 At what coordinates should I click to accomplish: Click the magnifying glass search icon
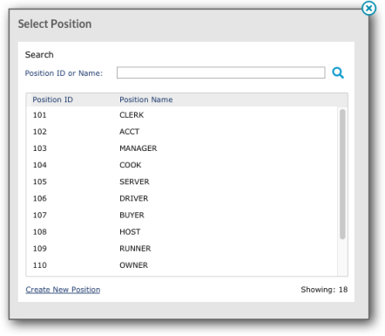tap(338, 72)
